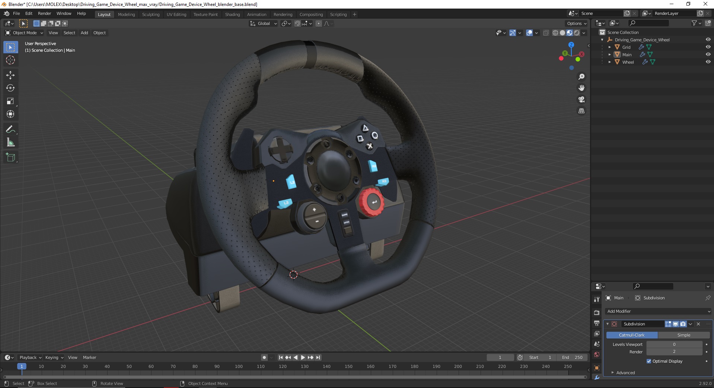The height and width of the screenshot is (388, 714).
Task: Toggle Subdivision modifier edit mode display
Action: [668, 324]
